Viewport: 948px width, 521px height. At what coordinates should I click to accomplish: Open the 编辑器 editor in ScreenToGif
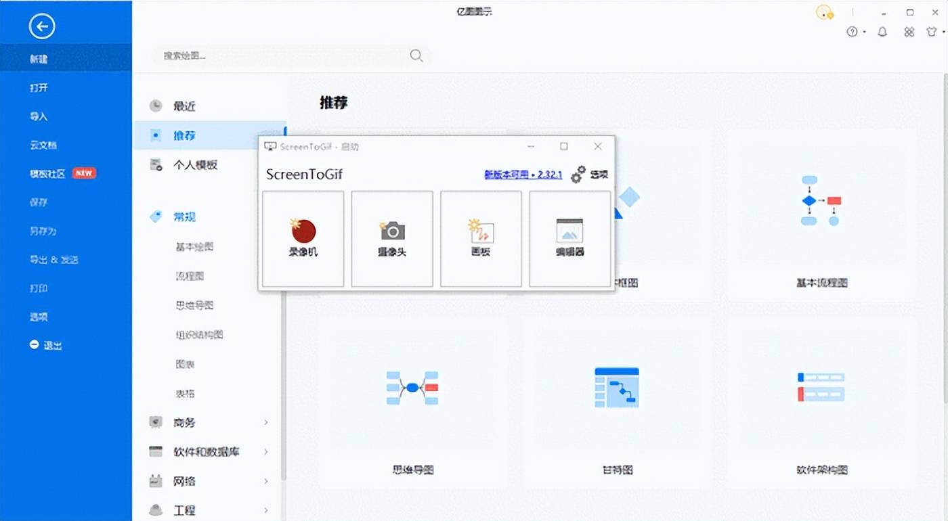[x=569, y=239]
